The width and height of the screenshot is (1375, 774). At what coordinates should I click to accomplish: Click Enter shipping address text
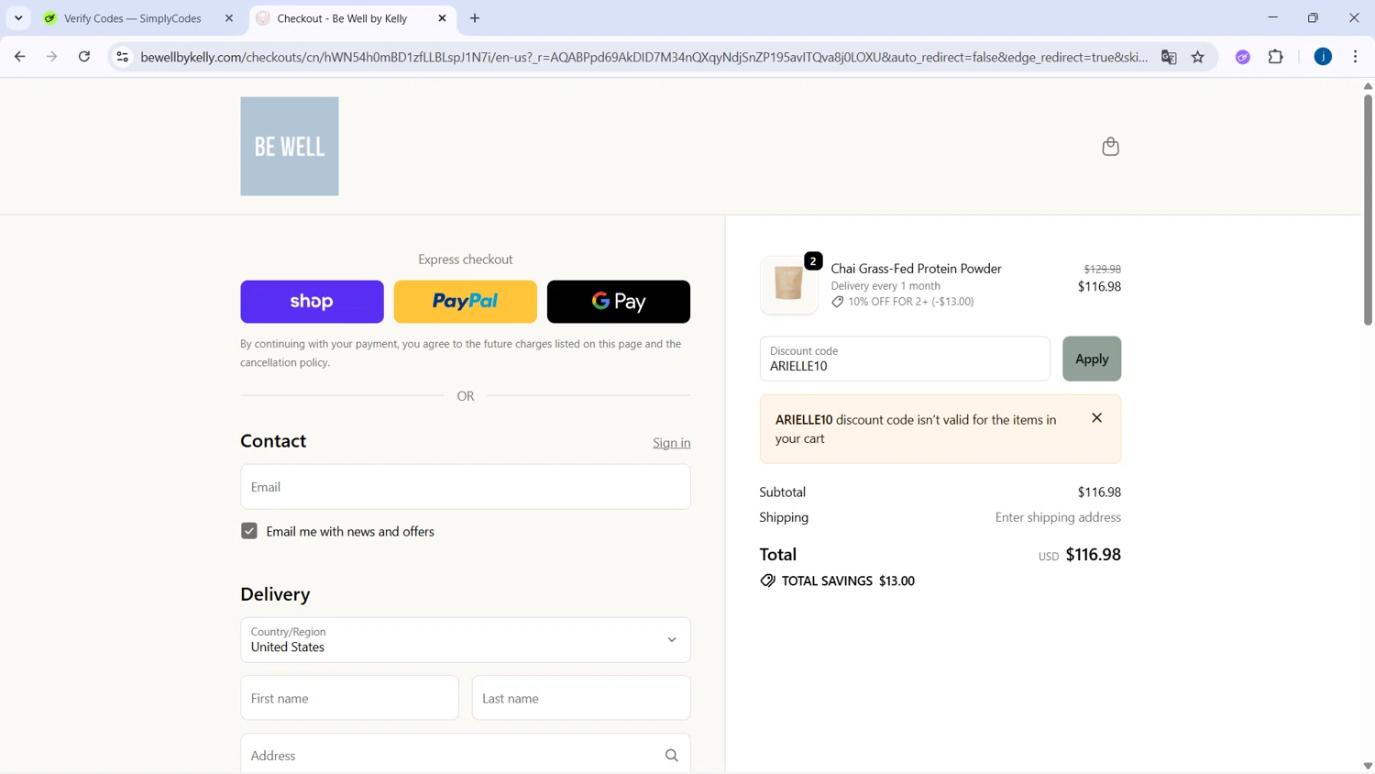1058,517
